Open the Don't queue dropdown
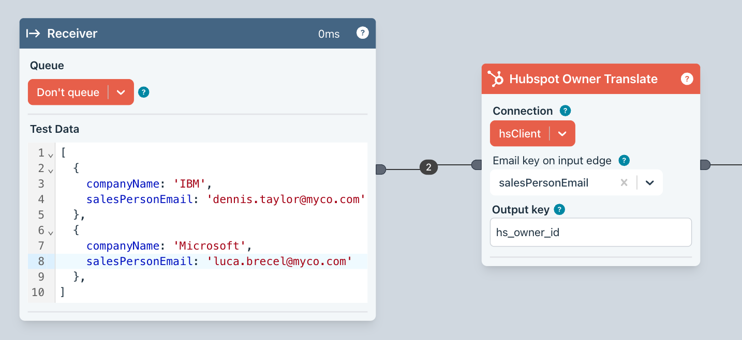742x340 pixels. click(121, 92)
